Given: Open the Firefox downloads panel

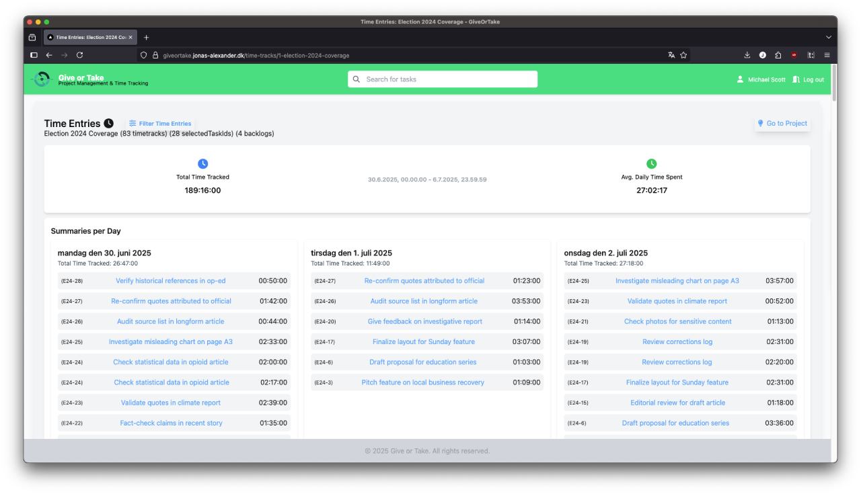Looking at the screenshot, I should click(747, 55).
